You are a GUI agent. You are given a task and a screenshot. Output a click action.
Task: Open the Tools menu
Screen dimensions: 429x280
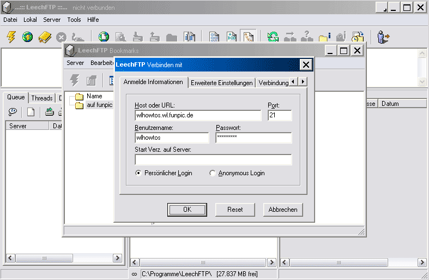(74, 20)
